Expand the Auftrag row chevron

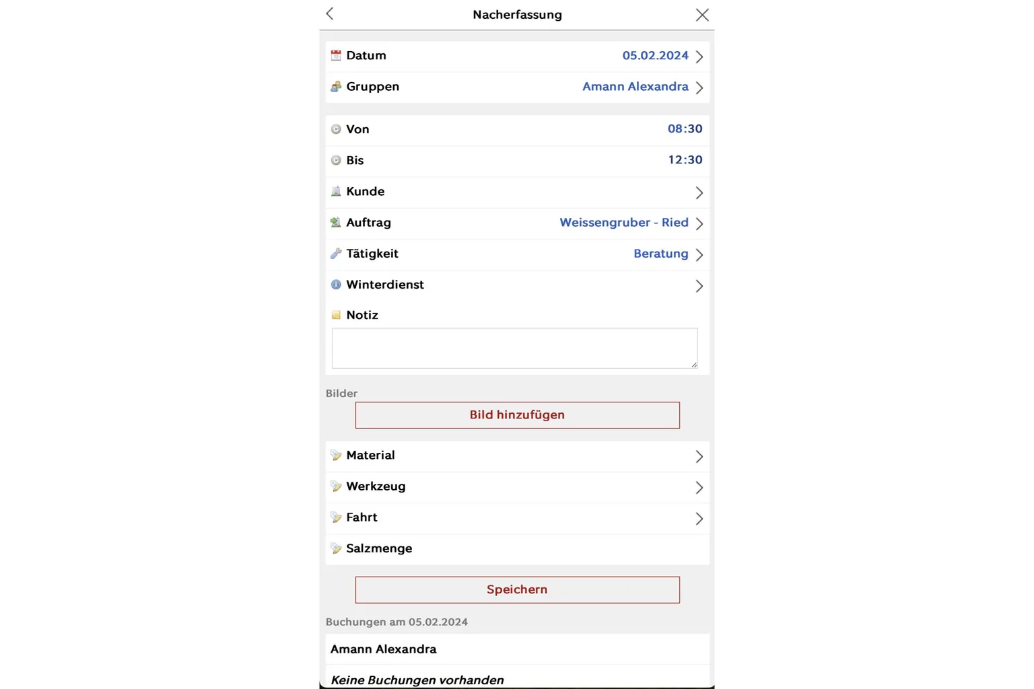tap(699, 223)
